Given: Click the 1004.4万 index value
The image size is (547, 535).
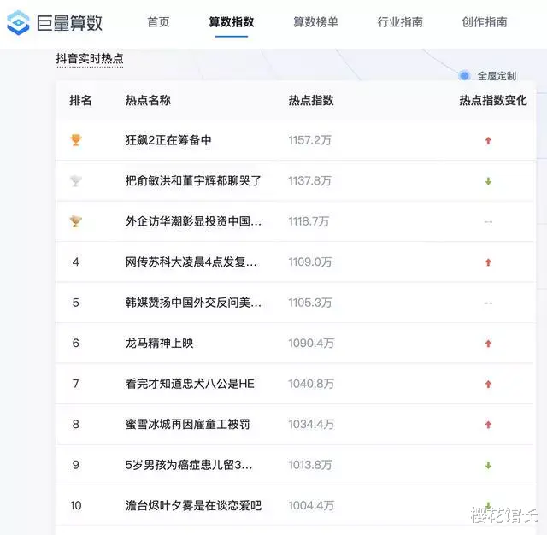Looking at the screenshot, I should pos(311,505).
